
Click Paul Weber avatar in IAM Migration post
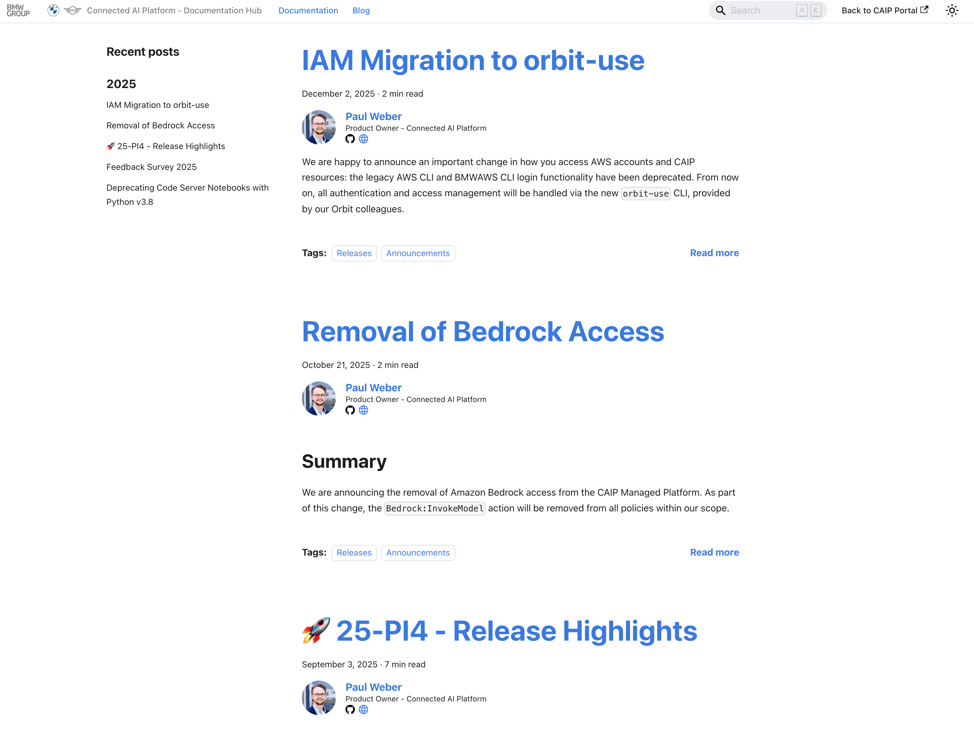[x=319, y=127]
